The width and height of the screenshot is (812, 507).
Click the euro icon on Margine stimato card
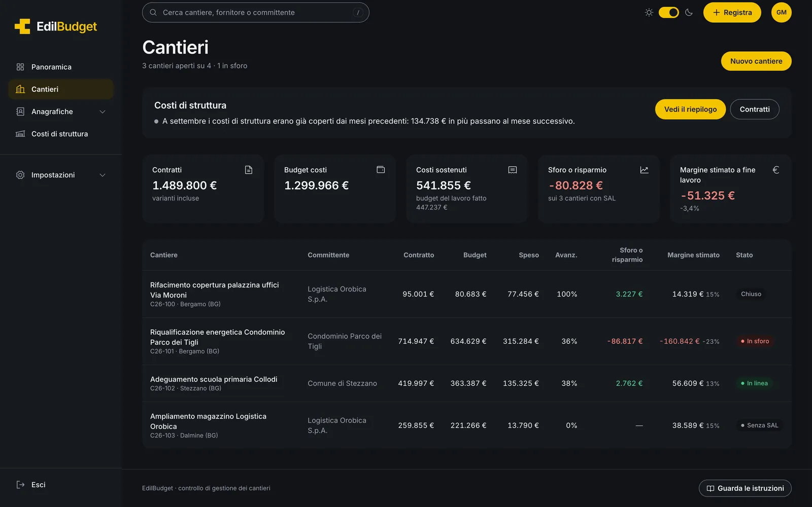coord(776,170)
